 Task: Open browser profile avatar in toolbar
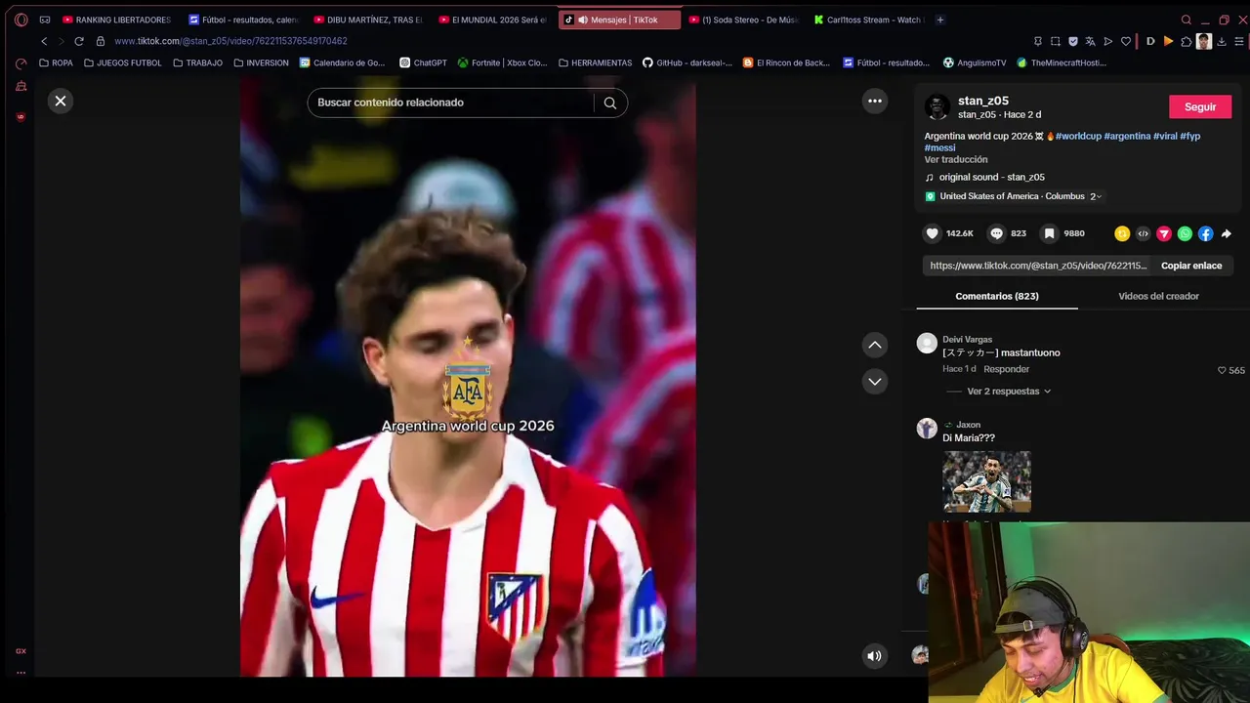click(x=1204, y=41)
